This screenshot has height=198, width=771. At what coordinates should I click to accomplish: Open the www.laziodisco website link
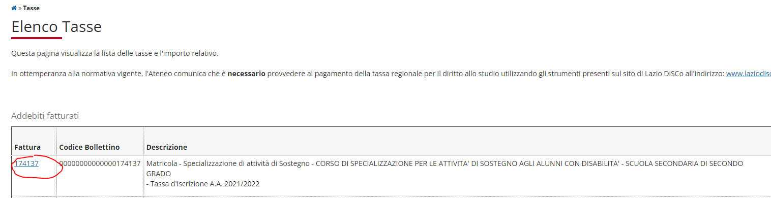pyautogui.click(x=748, y=74)
